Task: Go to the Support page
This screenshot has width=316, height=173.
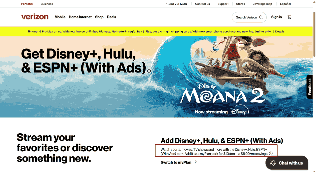Action: (223, 4)
